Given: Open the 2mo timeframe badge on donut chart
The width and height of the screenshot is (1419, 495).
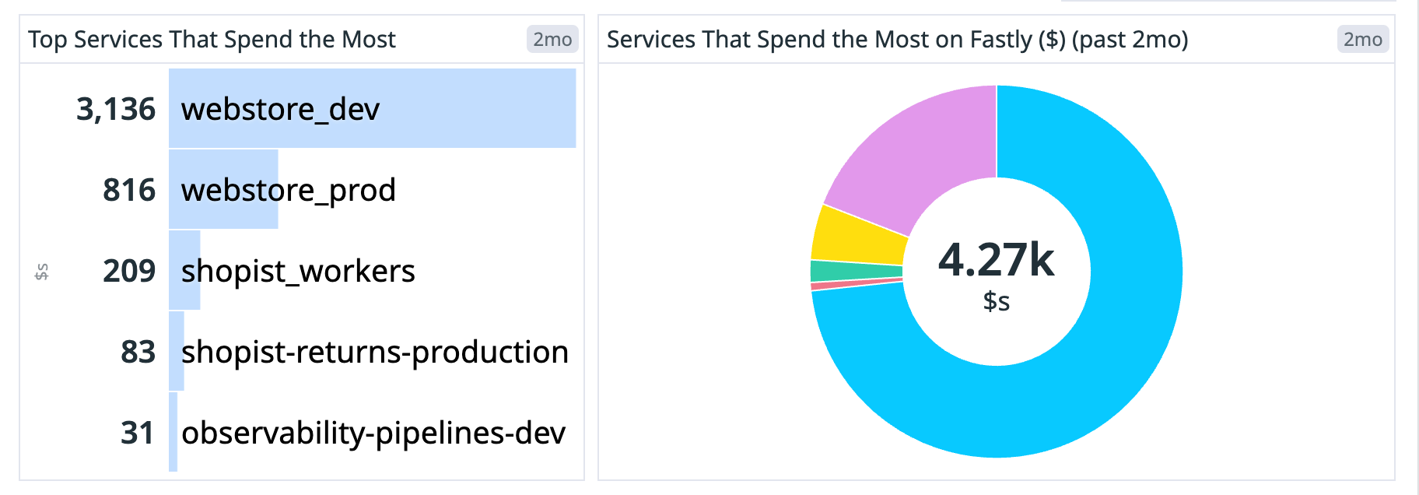Looking at the screenshot, I should tap(1363, 39).
